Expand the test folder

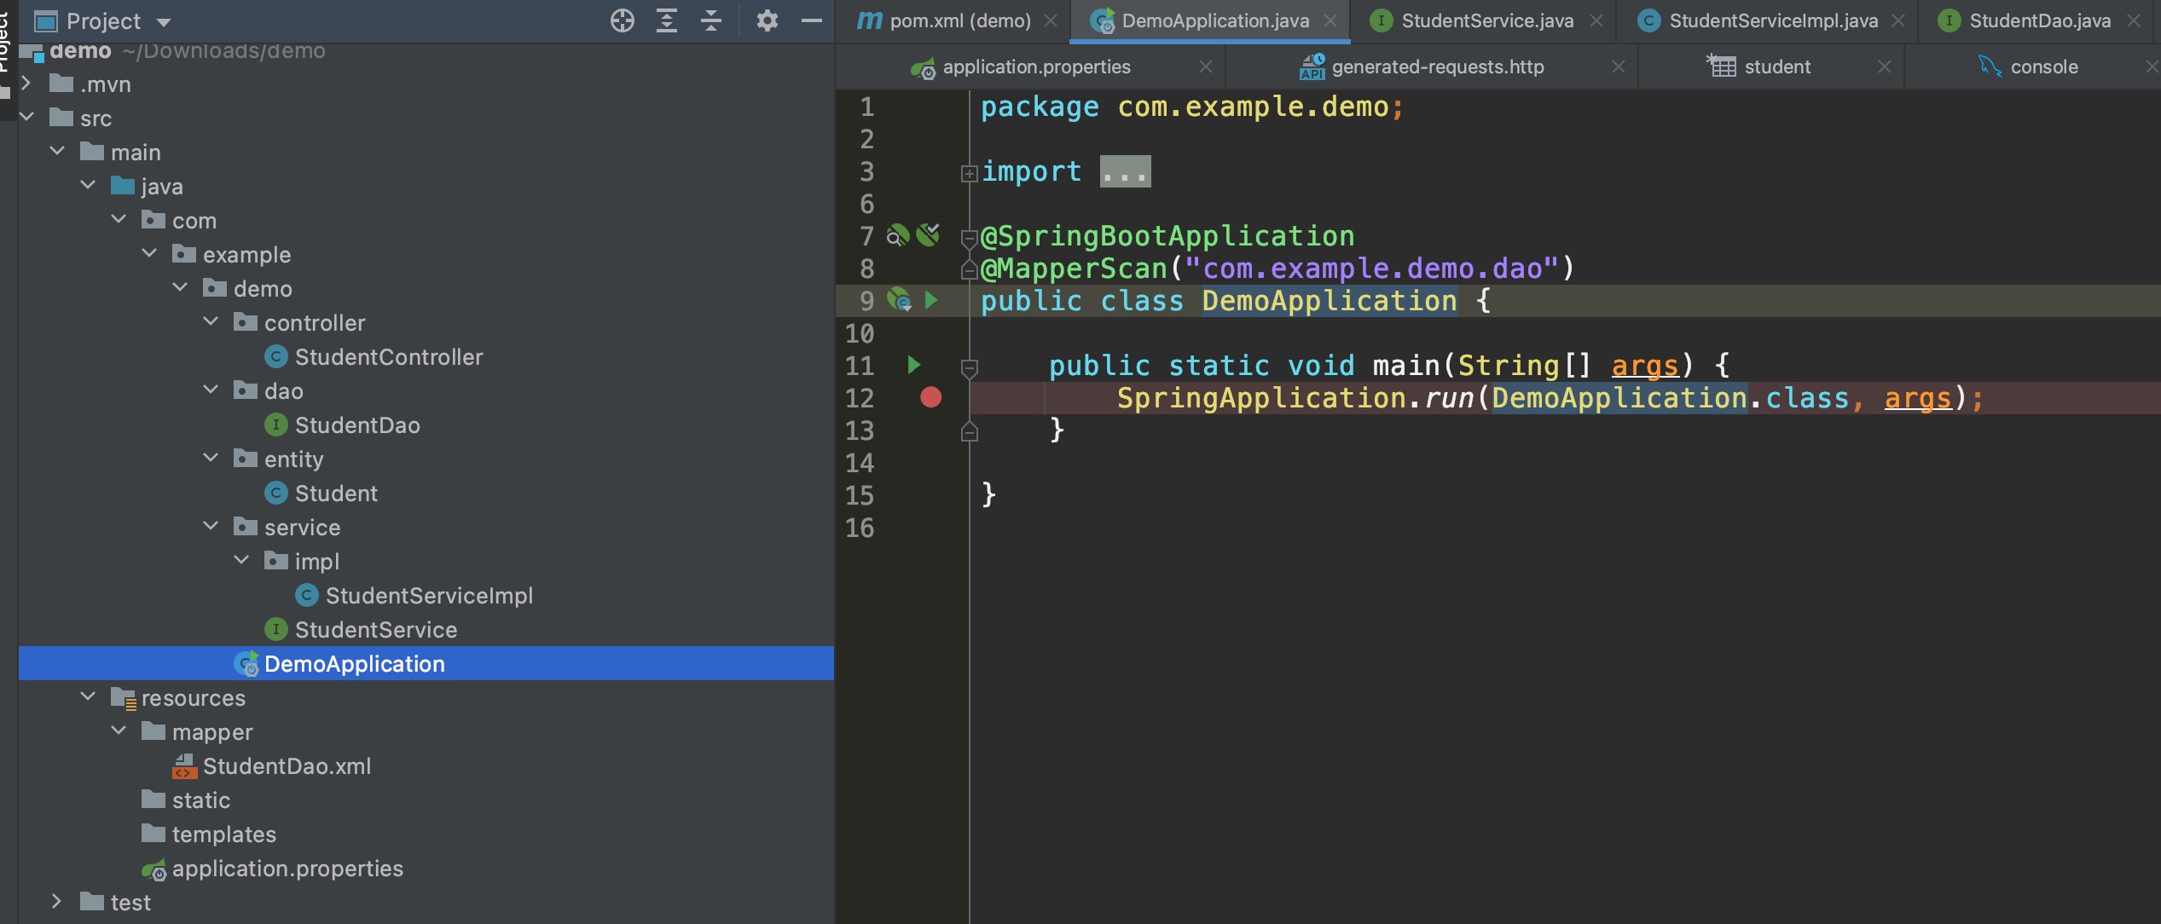(x=56, y=902)
